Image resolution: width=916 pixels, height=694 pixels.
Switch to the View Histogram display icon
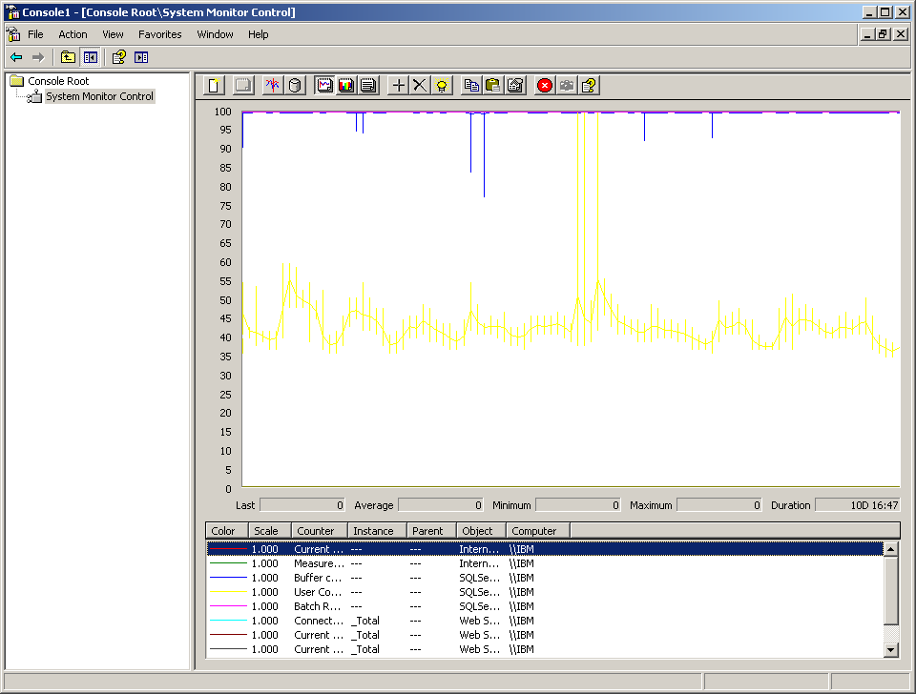346,86
